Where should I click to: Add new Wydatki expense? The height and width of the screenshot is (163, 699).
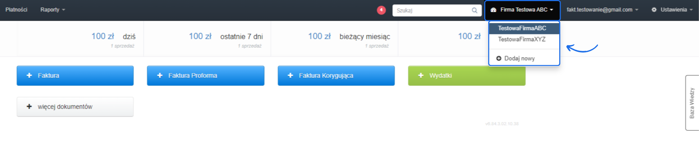click(467, 76)
